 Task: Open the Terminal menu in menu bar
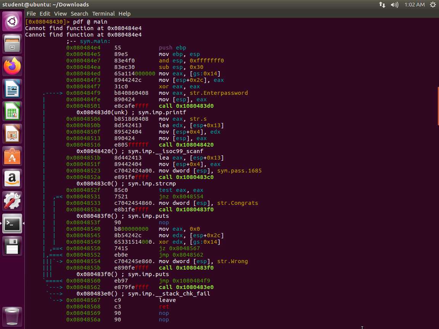pyautogui.click(x=103, y=14)
